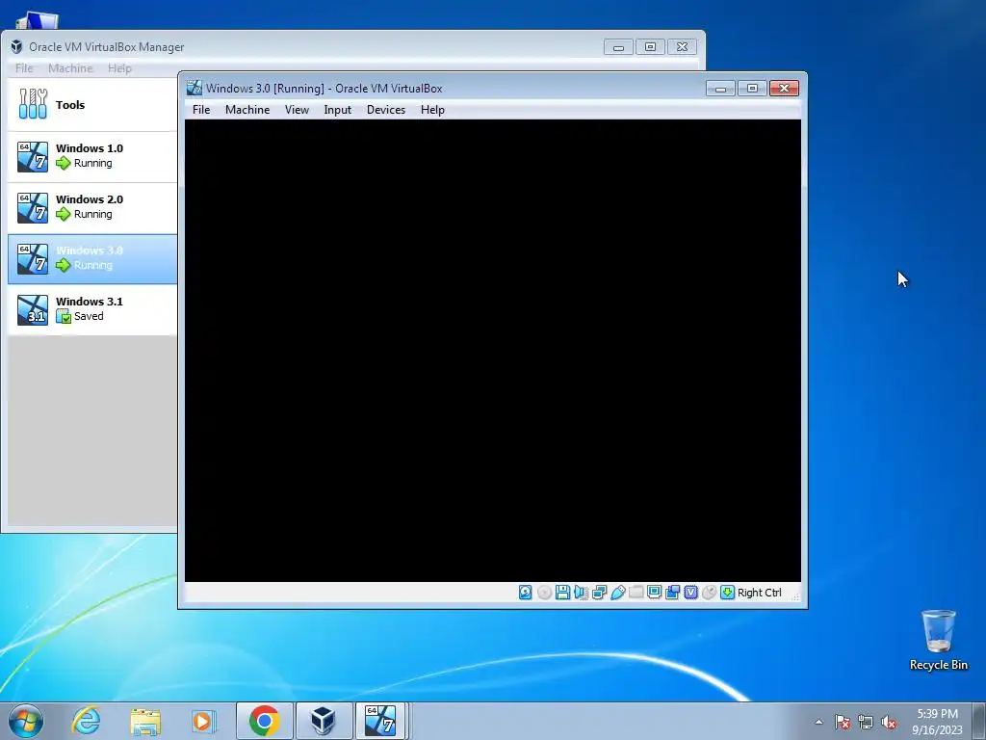Viewport: 986px width, 740px height.
Task: Click the Windows 2.0 machine OS icon
Action: click(33, 208)
